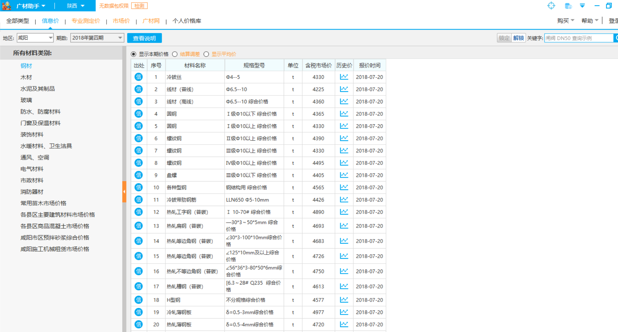The width and height of the screenshot is (618, 332).
Task: Click the source icon for 线材（普线） row
Action: tap(139, 89)
